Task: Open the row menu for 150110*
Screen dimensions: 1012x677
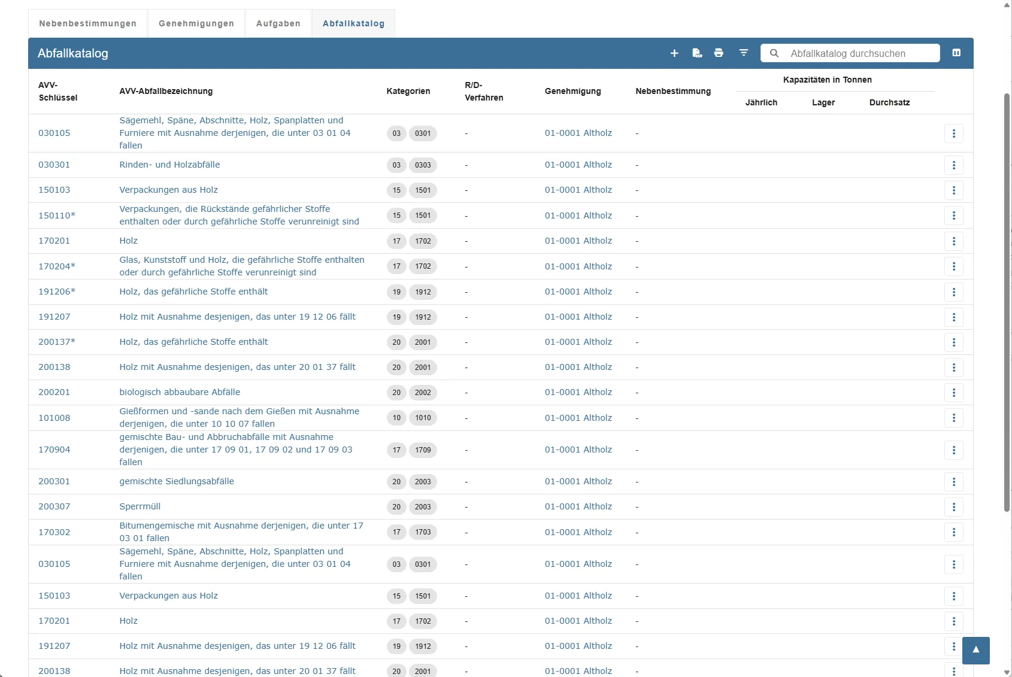Action: click(x=954, y=215)
